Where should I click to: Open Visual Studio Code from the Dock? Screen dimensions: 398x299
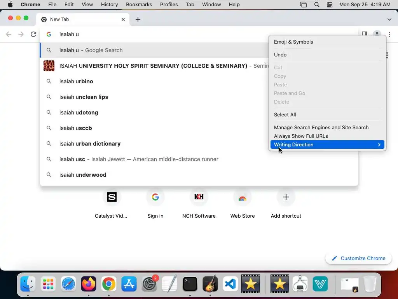point(230,284)
